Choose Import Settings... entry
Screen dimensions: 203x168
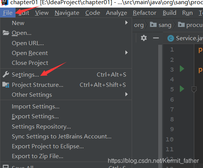(x=66, y=107)
